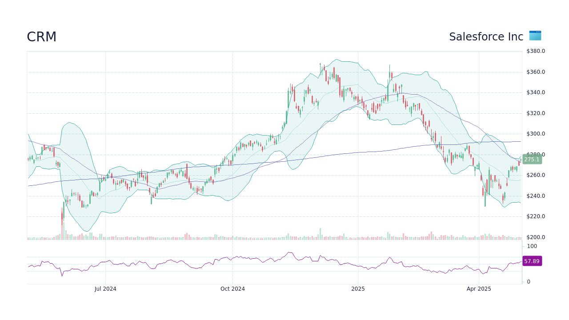
Task: Click the 2025 date axis label
Action: tap(358, 289)
